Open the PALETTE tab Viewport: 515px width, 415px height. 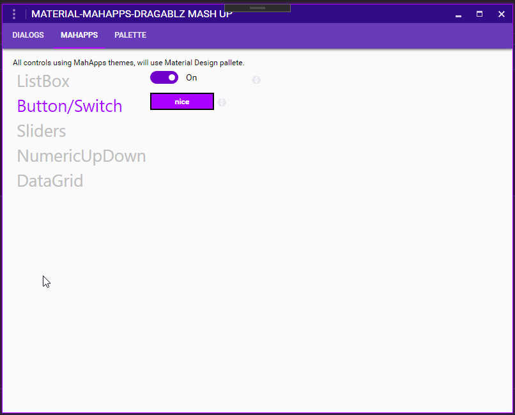coord(130,35)
